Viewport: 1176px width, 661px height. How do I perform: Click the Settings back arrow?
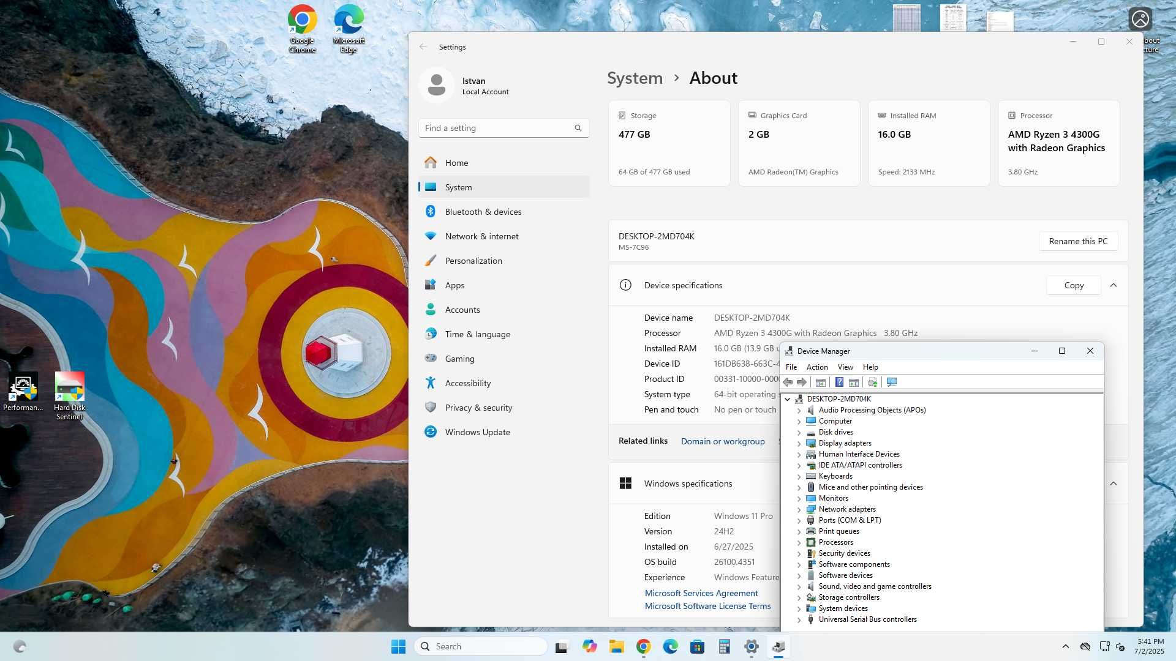423,47
